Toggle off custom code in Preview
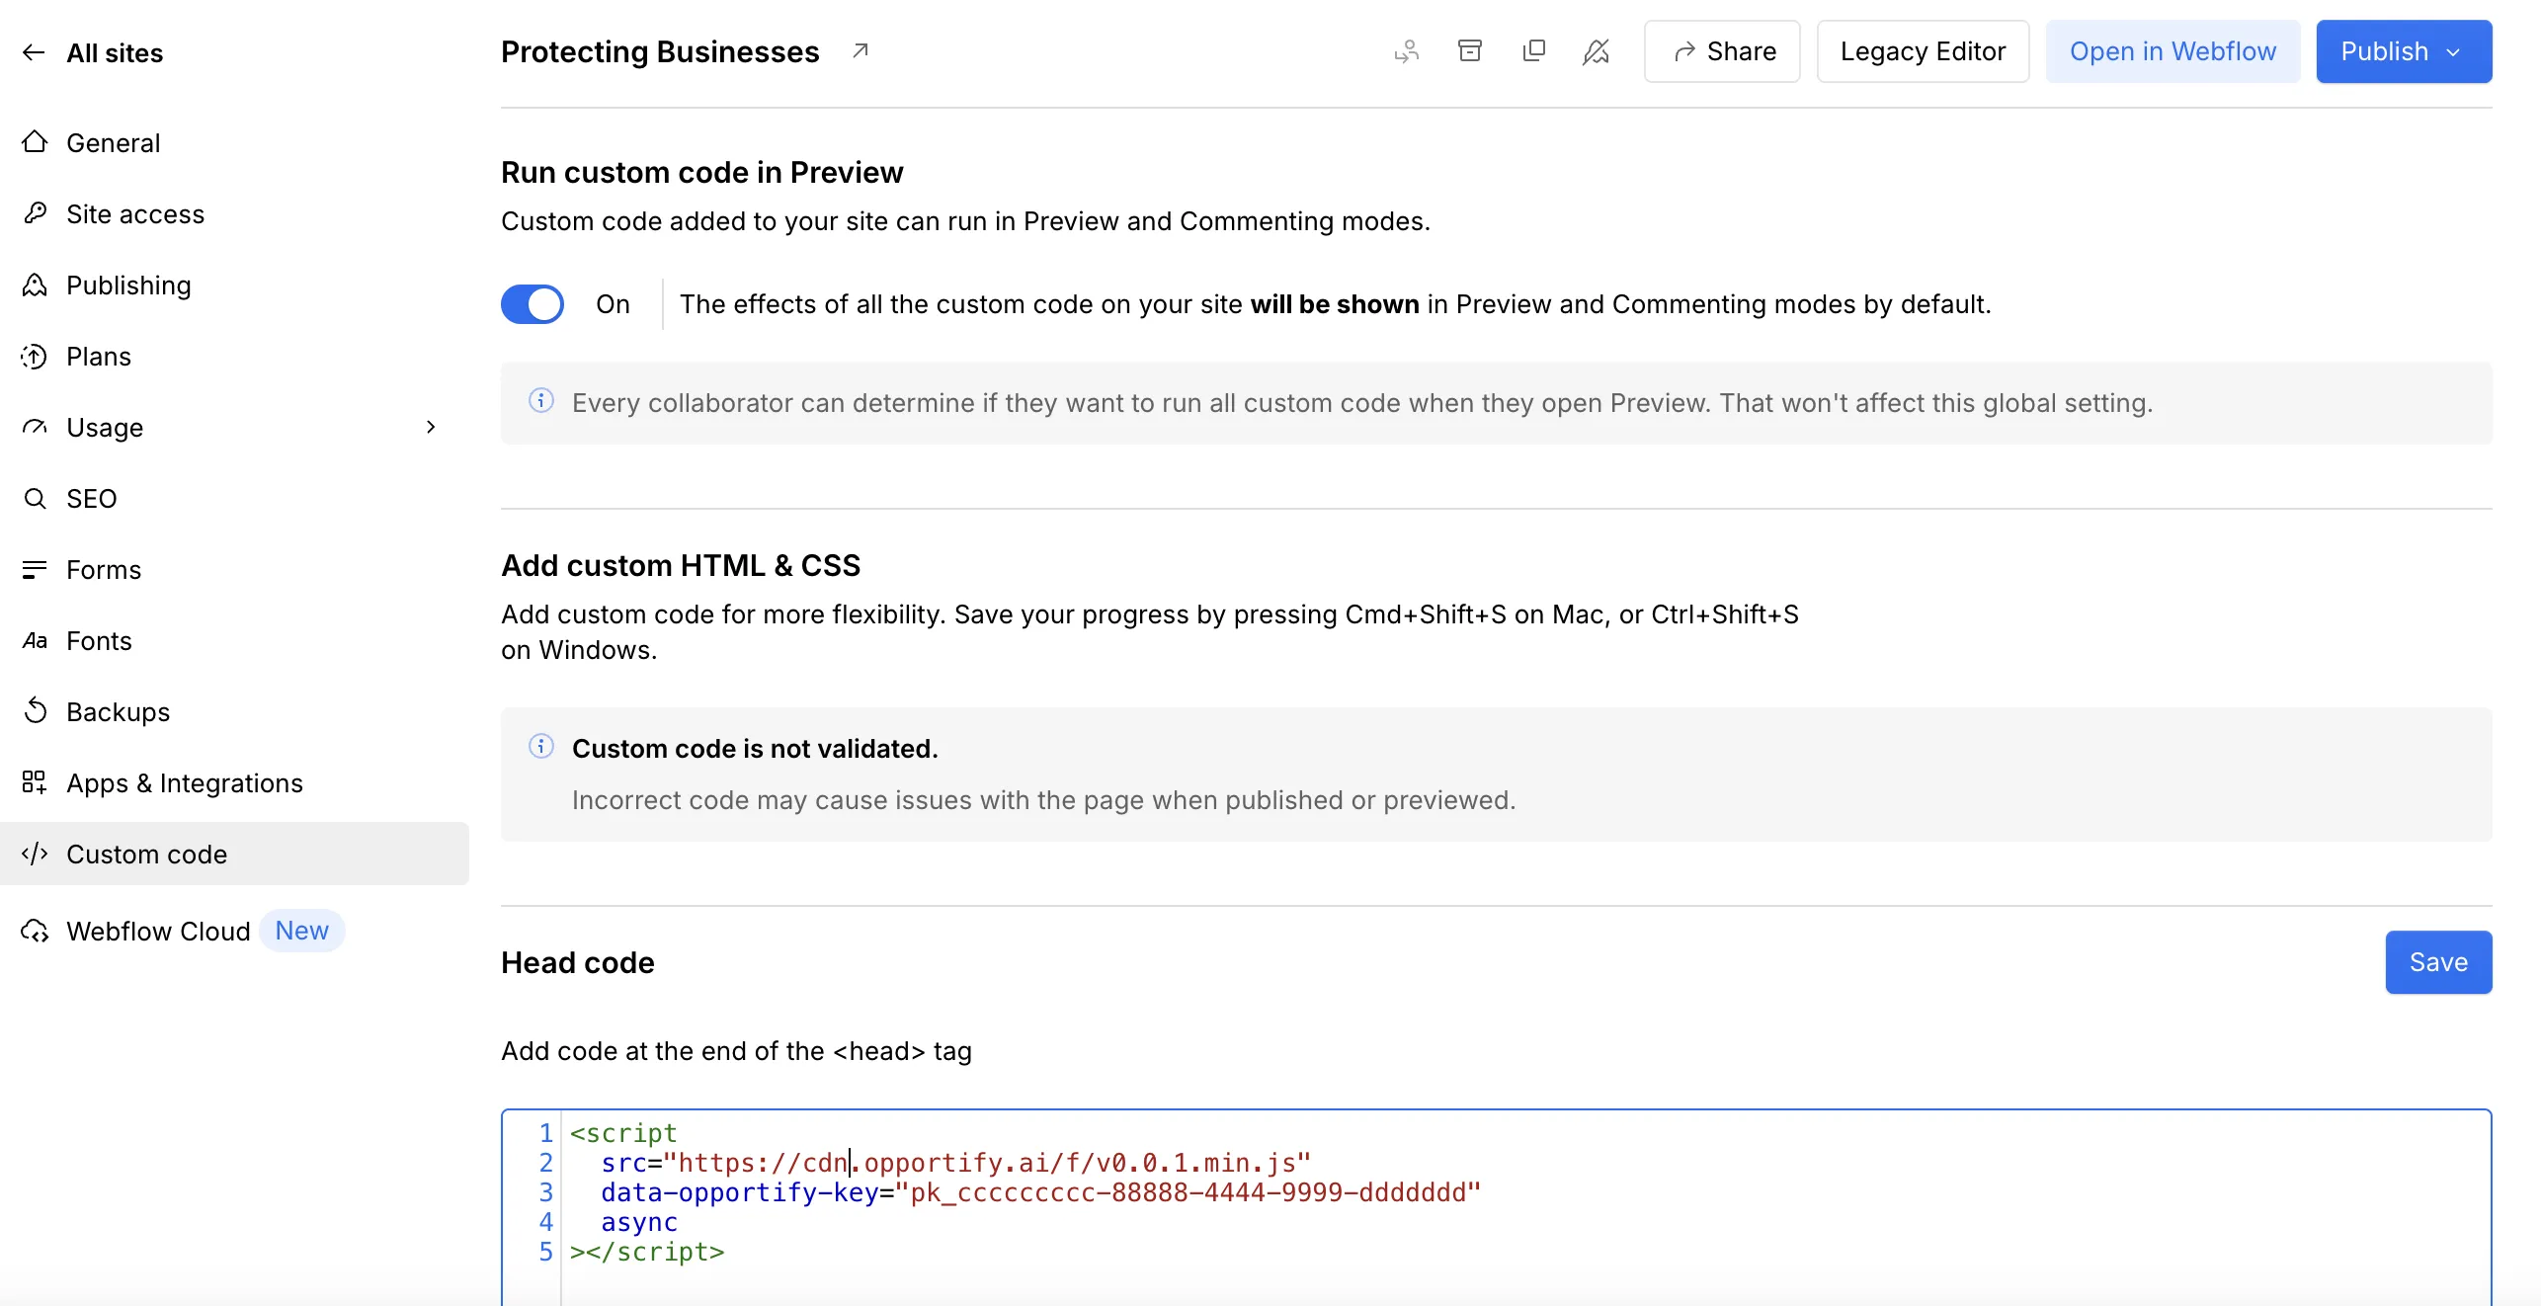Viewport: 2541px width, 1306px height. pyautogui.click(x=533, y=304)
